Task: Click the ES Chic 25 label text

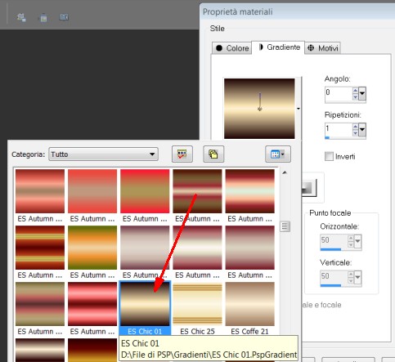Action: pyautogui.click(x=197, y=332)
